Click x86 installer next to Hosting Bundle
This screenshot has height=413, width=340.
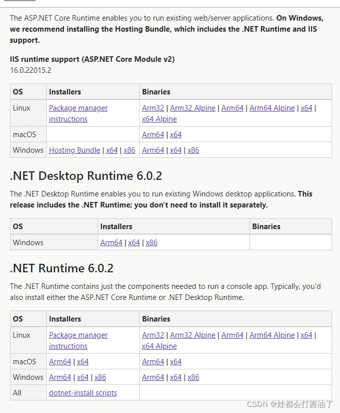(x=129, y=150)
